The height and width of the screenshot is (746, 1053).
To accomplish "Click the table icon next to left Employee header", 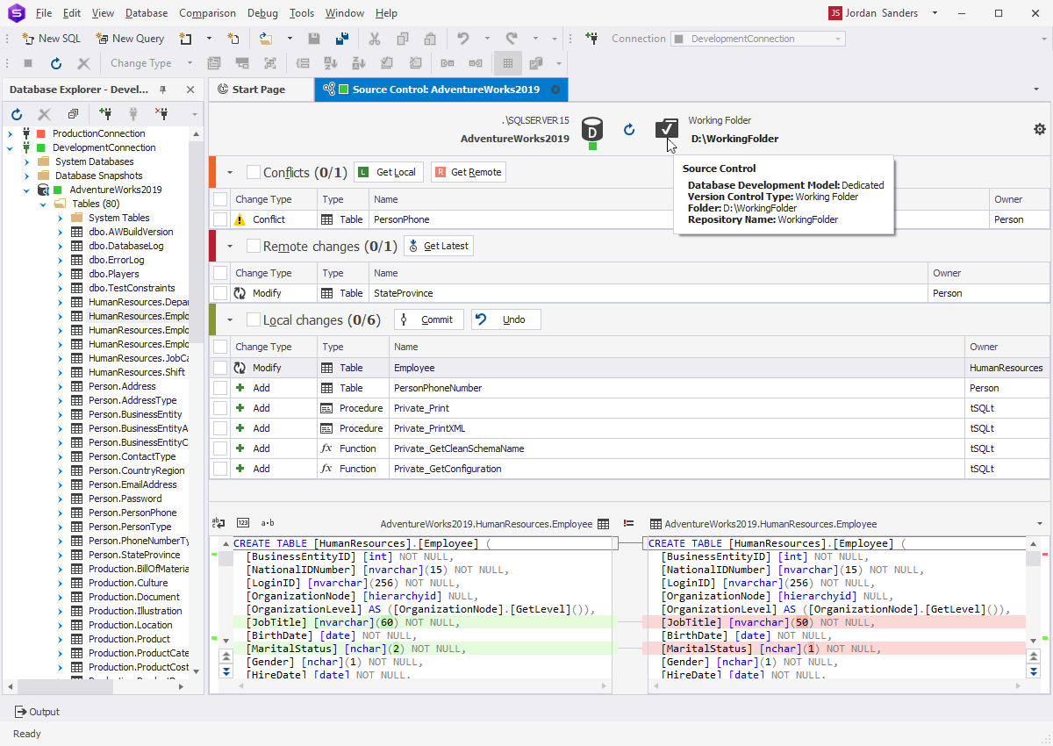I will click(603, 524).
